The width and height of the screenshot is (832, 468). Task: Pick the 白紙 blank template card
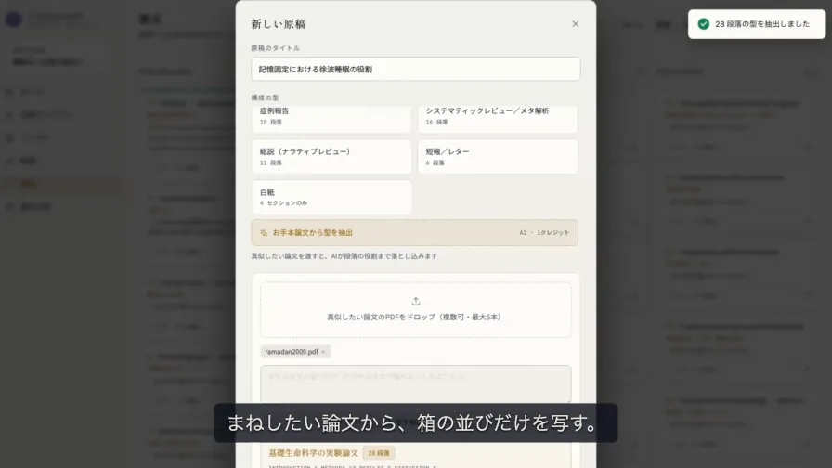pos(331,198)
